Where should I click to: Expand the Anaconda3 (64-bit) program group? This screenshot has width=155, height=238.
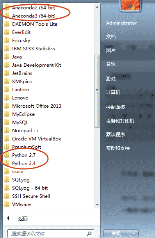click(49, 16)
